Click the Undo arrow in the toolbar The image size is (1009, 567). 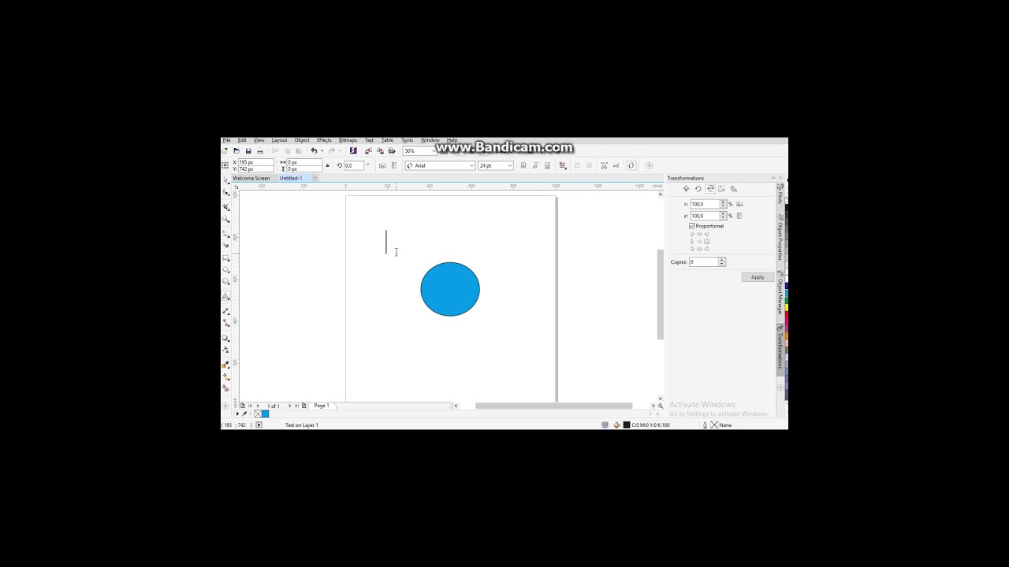click(x=314, y=151)
